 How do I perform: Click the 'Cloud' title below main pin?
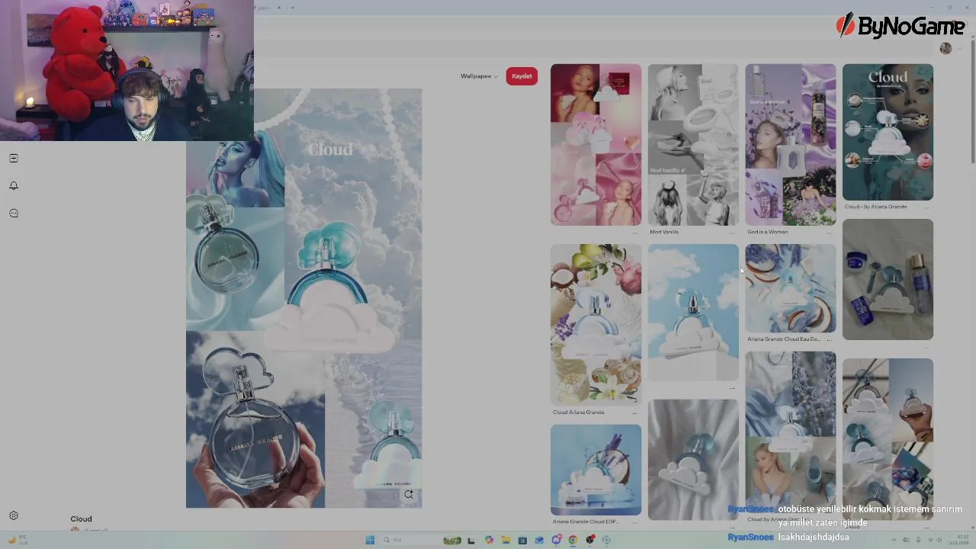pos(81,519)
